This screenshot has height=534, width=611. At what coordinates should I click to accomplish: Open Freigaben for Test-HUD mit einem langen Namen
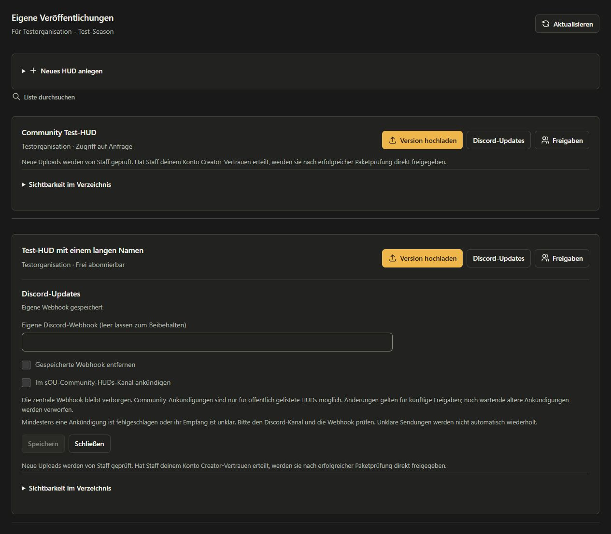[562, 258]
